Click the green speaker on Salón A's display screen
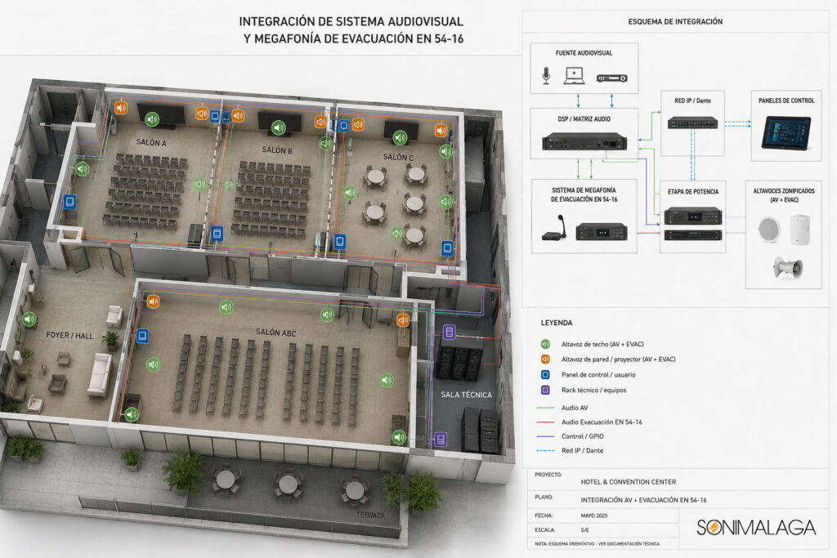 click(x=152, y=119)
